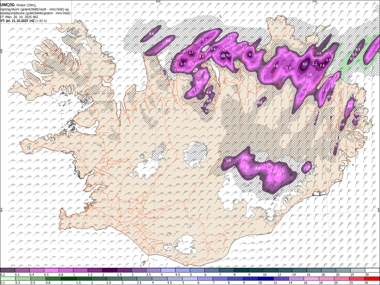Click the 2.9 precipitation value on the map

(x=213, y=49)
